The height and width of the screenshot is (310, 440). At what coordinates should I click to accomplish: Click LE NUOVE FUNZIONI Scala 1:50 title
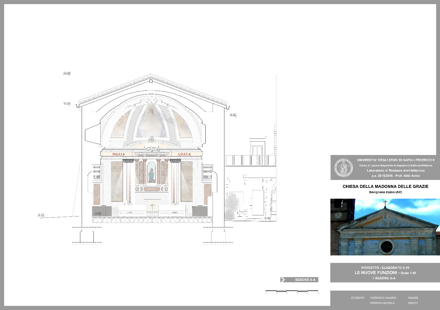385,273
